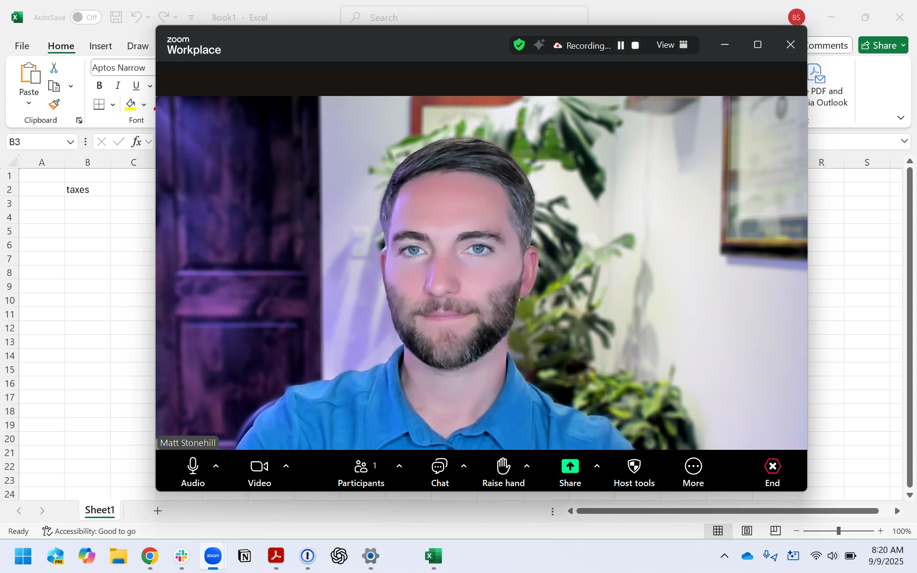The image size is (917, 573).
Task: Toggle the AutoSave switch in Excel
Action: [x=85, y=17]
